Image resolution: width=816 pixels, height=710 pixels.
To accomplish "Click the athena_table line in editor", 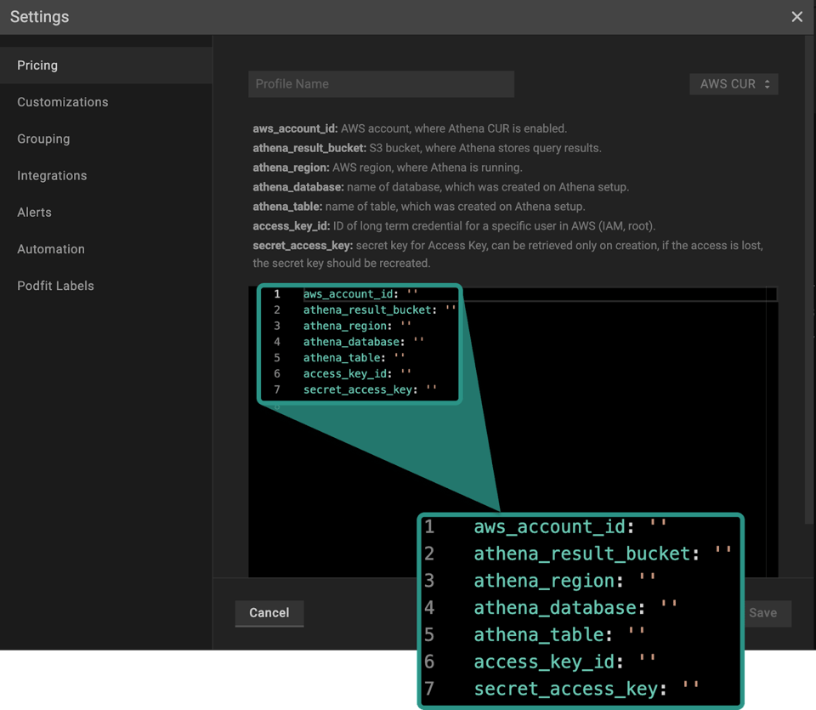I will (354, 358).
